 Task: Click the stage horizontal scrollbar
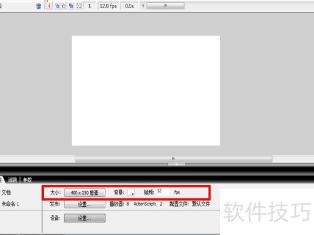coord(173,159)
